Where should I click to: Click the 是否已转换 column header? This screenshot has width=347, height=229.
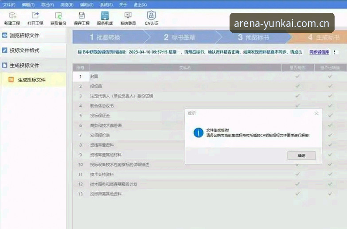(330, 68)
